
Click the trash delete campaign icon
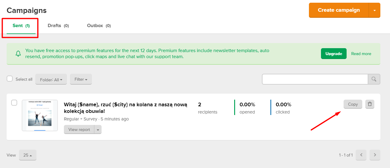pyautogui.click(x=370, y=104)
